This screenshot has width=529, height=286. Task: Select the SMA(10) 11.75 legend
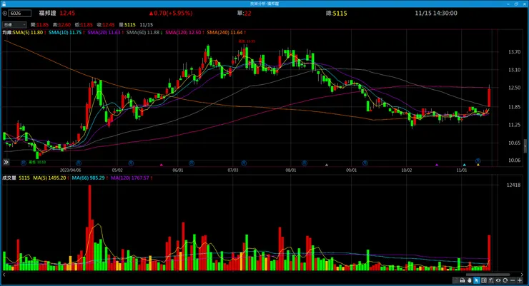click(66, 33)
